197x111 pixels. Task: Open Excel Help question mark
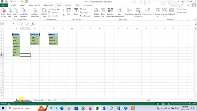pos(178,2)
